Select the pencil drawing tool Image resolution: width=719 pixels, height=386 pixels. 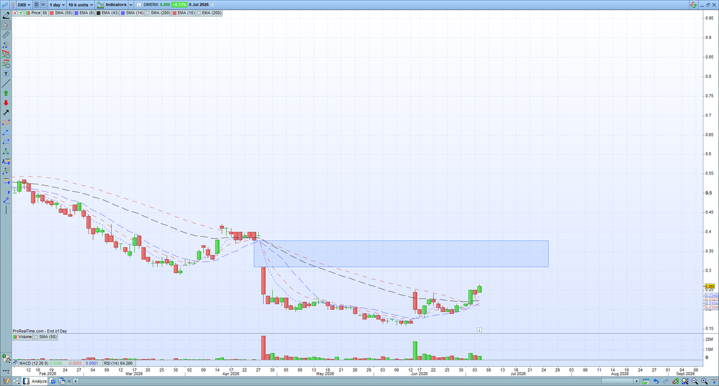[x=6, y=15]
